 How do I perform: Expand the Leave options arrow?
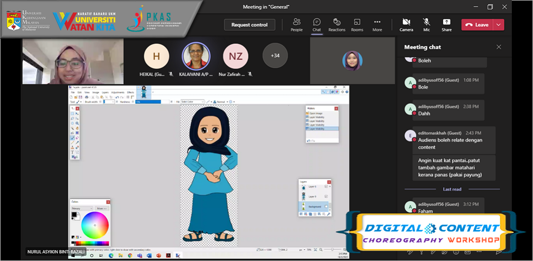pyautogui.click(x=499, y=25)
